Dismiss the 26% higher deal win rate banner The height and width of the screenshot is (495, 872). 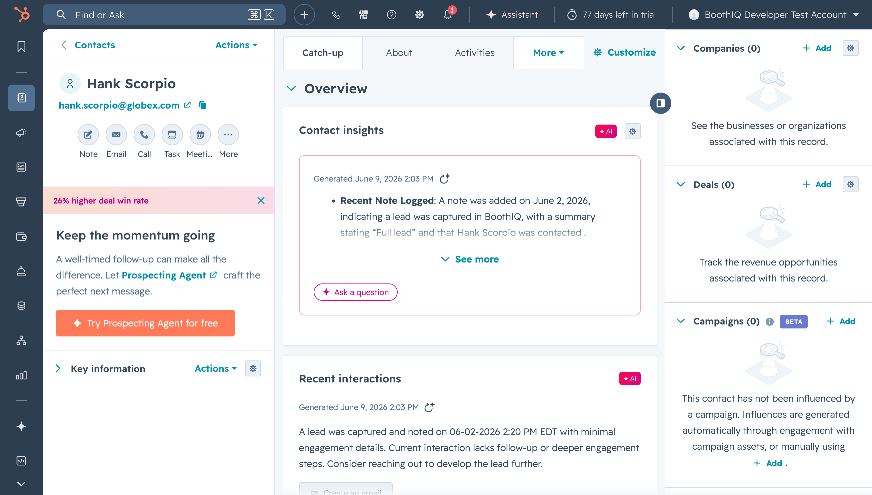[x=261, y=201]
